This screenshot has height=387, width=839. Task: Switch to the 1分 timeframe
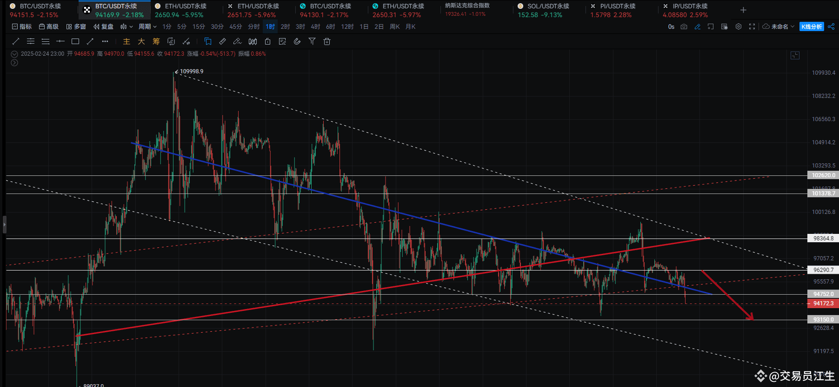[x=167, y=26]
